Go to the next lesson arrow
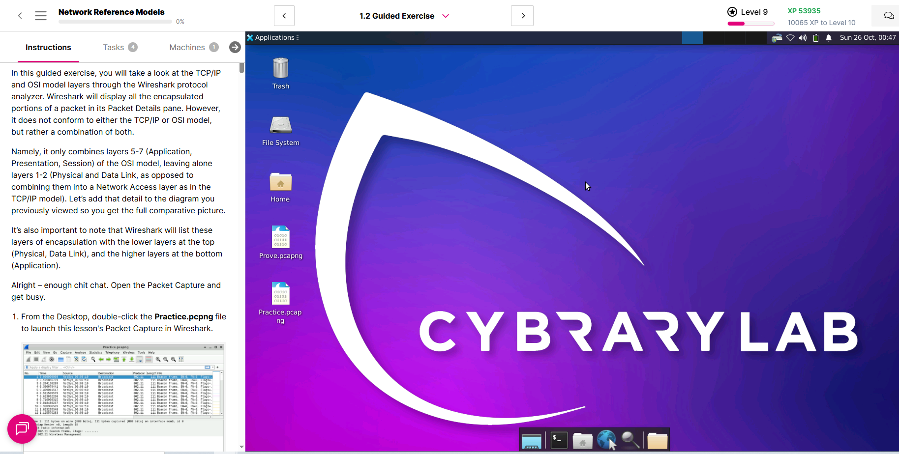The image size is (899, 454). point(522,16)
